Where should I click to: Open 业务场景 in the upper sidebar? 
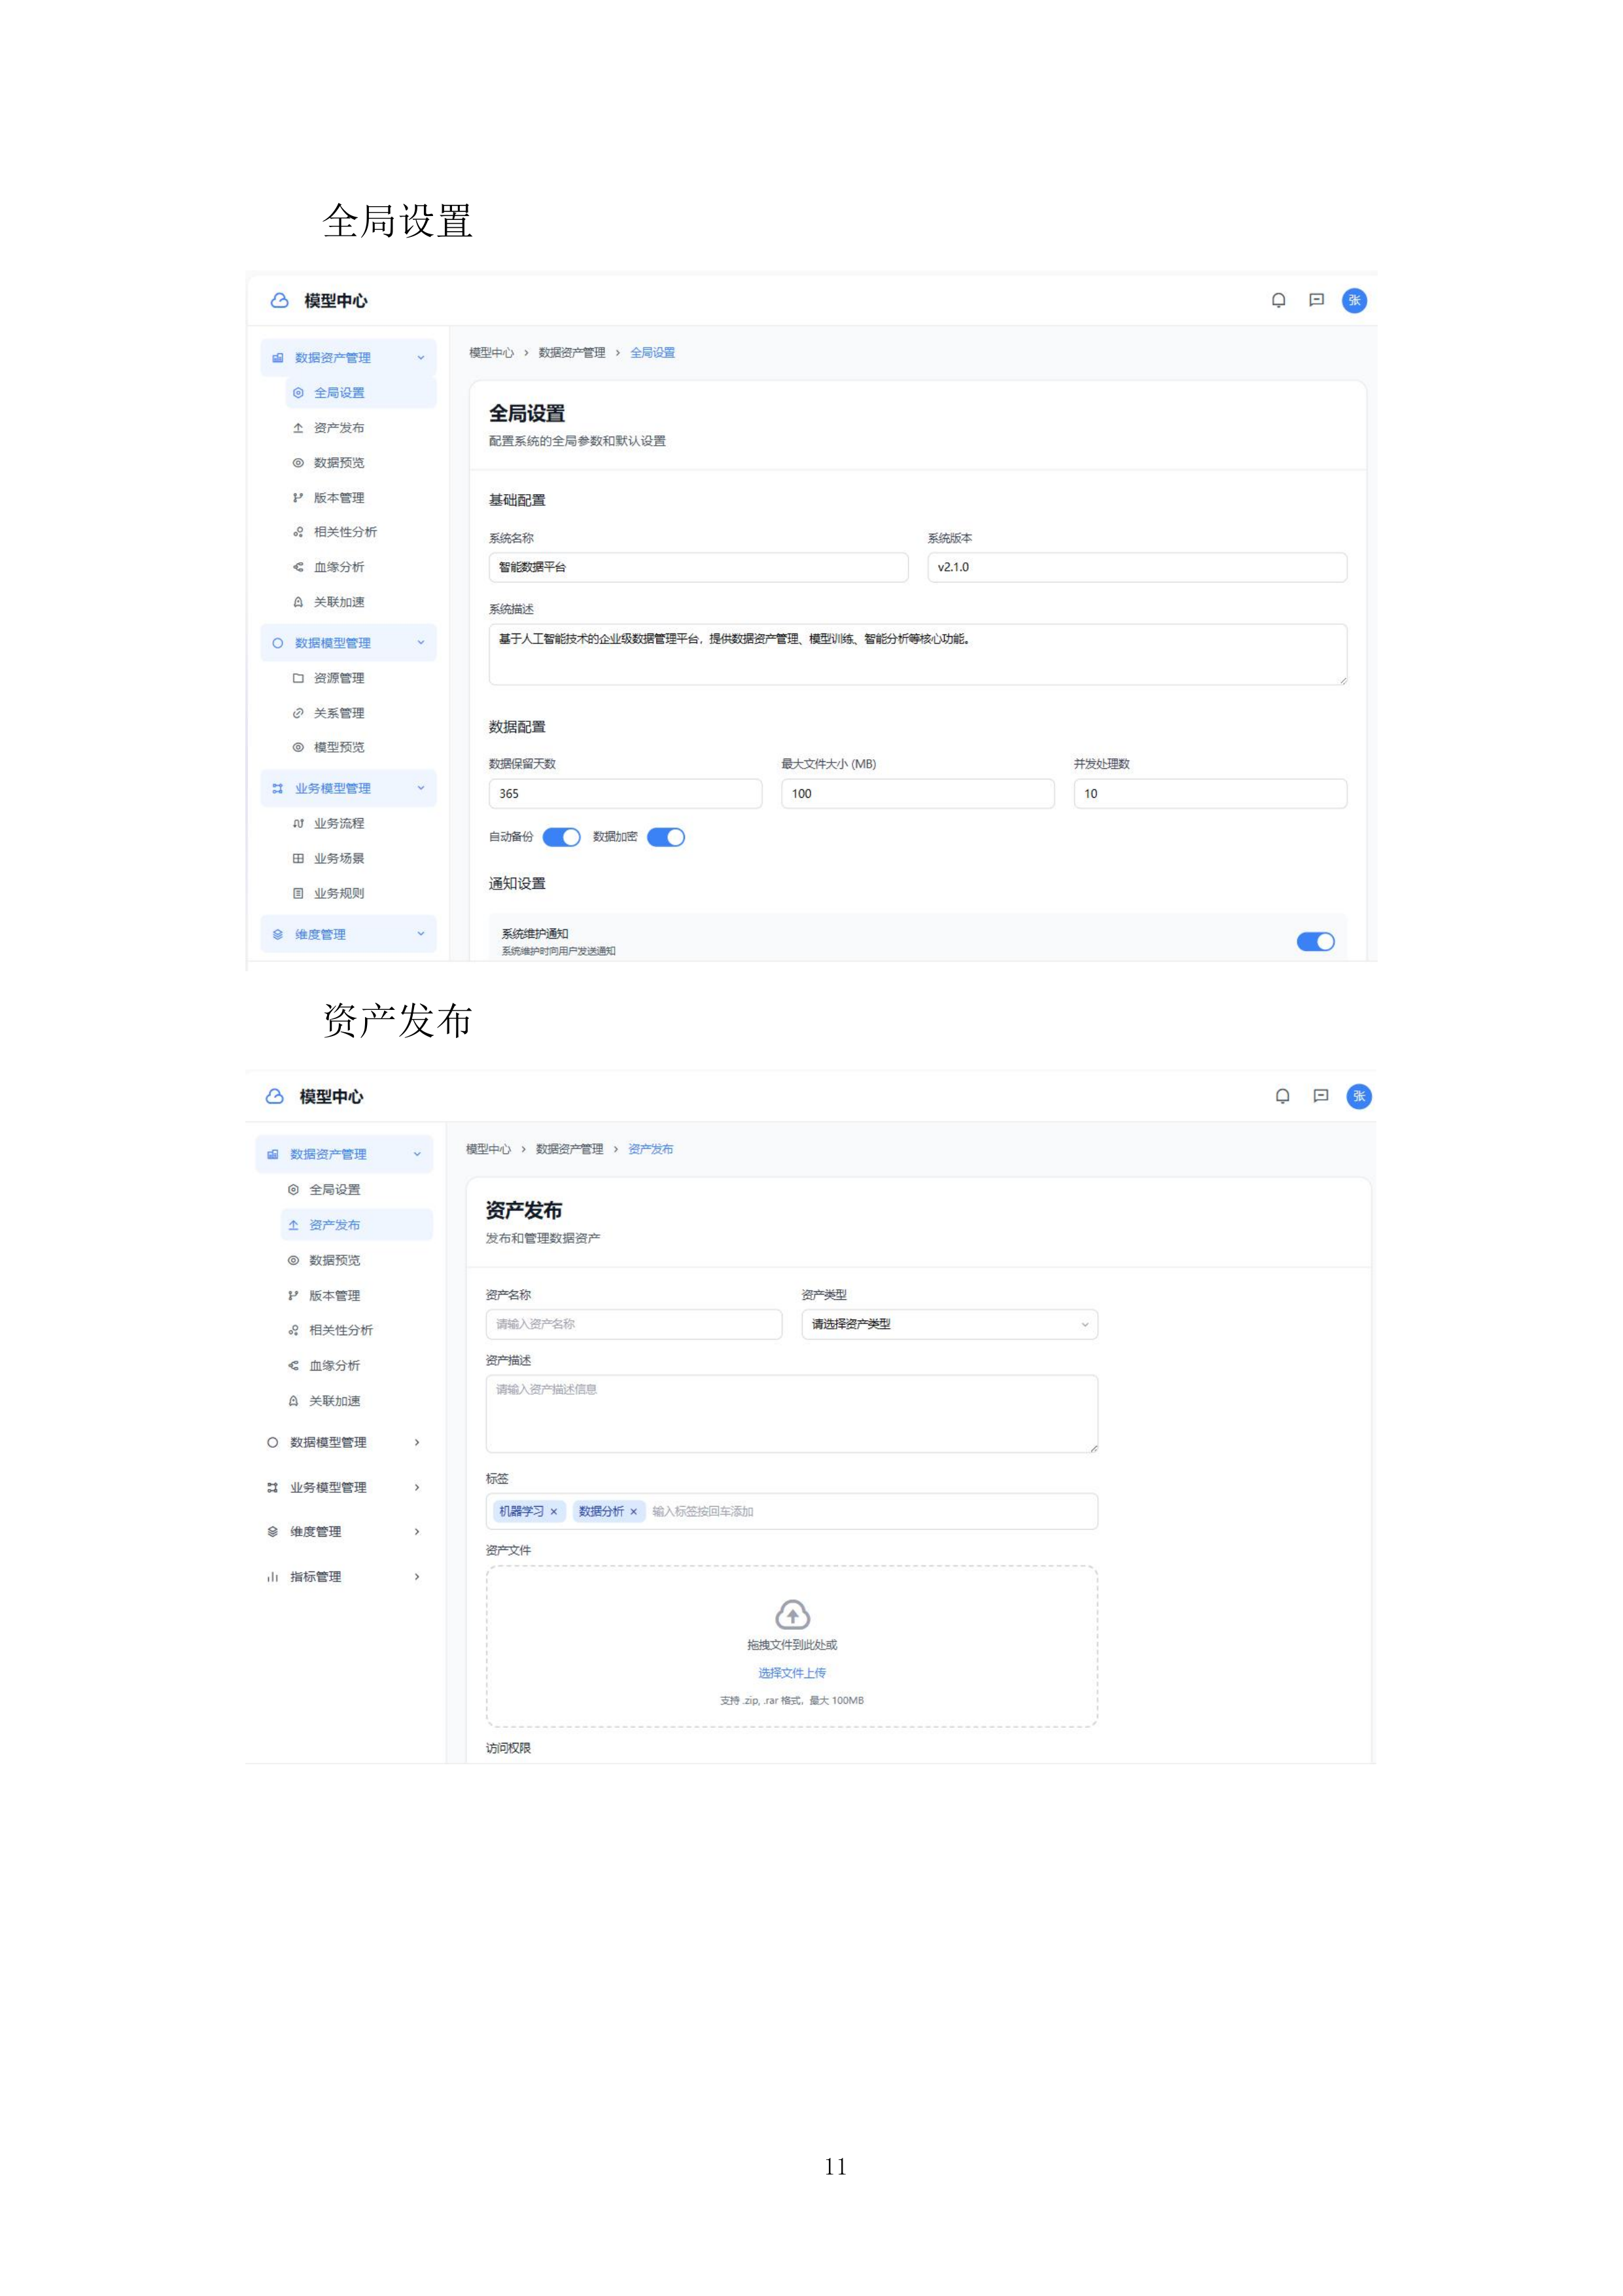(339, 858)
